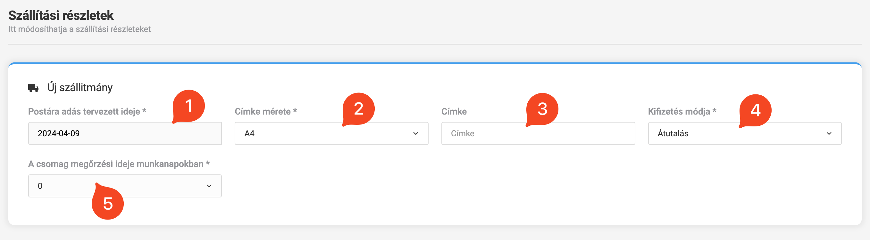Expand the Címke mérete dropdown arrow
The height and width of the screenshot is (240, 870).
416,133
